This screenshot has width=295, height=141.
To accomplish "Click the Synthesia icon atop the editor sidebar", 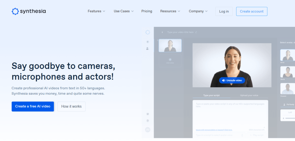I will click(148, 32).
